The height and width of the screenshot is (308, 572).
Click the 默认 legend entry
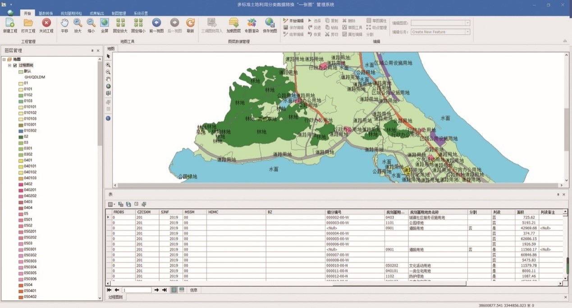(x=25, y=71)
